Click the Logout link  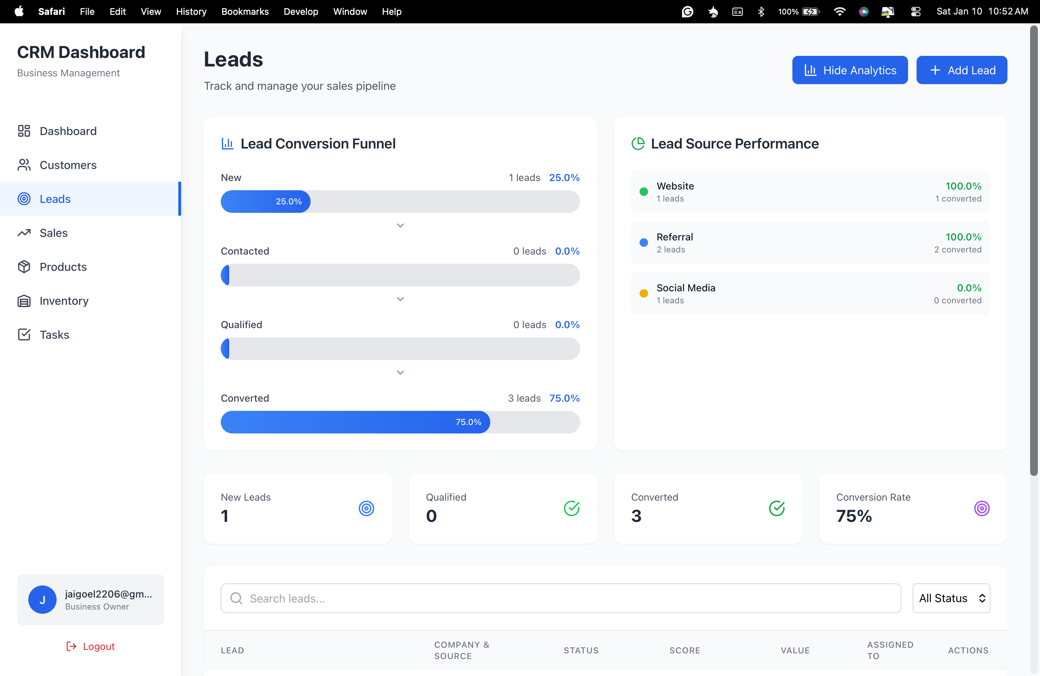[x=91, y=646]
